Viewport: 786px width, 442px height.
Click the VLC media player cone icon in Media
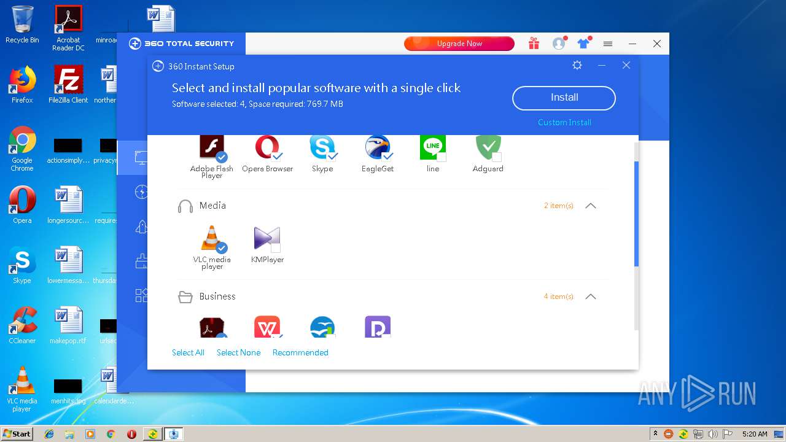[x=212, y=239]
